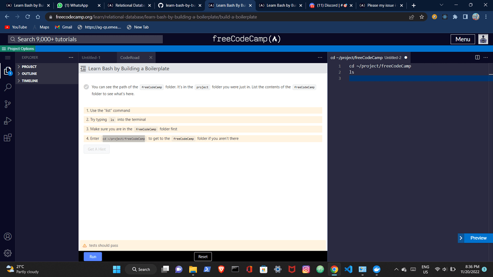
Task: Click the taskbar Search box
Action: point(141,269)
